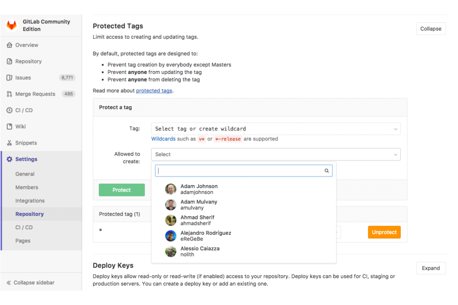458x305 pixels.
Task: Expand the Deploy Keys section
Action: tap(431, 268)
